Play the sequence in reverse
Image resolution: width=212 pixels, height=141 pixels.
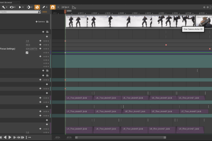5,137
